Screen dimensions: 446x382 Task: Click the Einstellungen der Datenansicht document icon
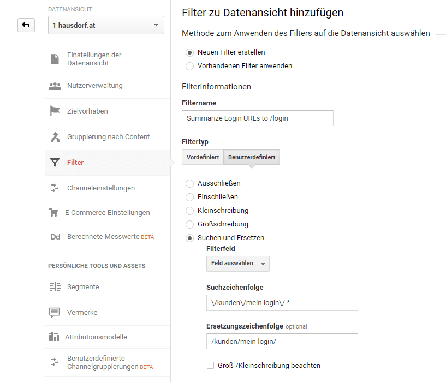click(x=55, y=59)
